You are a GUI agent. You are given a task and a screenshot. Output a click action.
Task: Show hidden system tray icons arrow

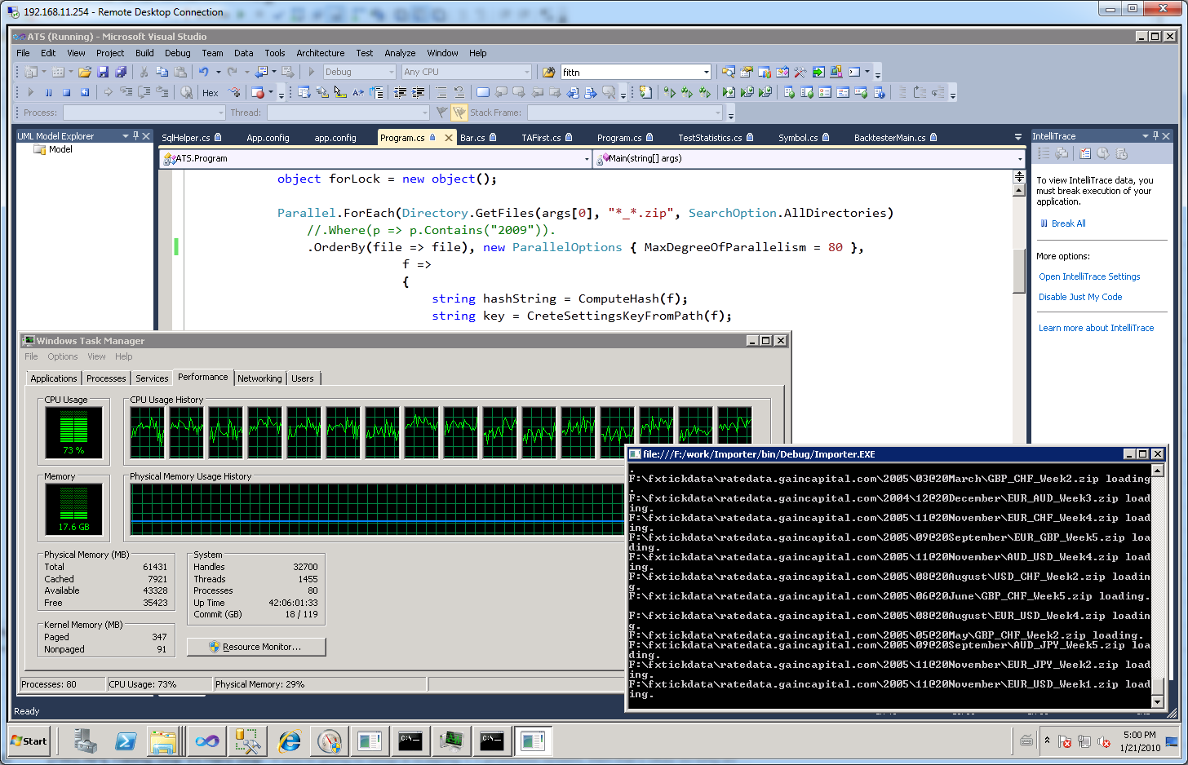[x=1047, y=741]
